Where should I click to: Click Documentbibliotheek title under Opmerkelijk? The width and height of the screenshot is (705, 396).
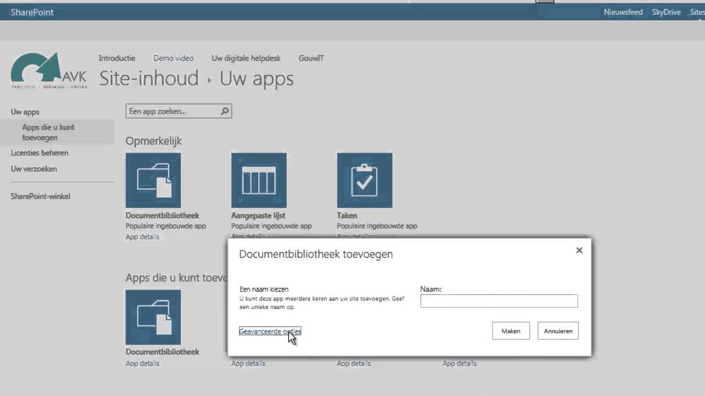(x=162, y=216)
